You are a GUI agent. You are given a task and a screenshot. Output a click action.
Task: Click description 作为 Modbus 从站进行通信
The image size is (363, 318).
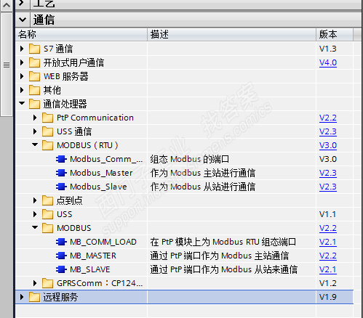coord(203,187)
